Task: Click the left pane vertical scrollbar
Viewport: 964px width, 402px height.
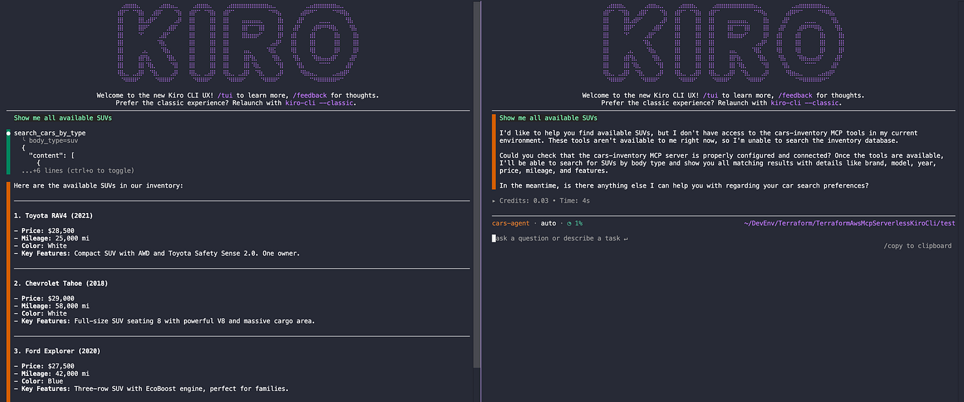Action: click(476, 186)
